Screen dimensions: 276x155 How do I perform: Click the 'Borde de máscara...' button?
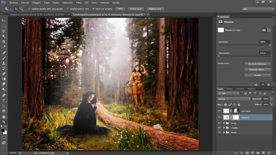pos(257,64)
